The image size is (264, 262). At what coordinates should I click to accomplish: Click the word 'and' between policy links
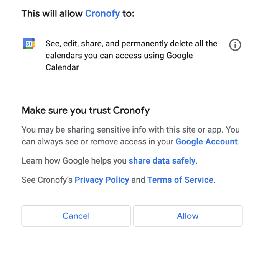coord(138,180)
